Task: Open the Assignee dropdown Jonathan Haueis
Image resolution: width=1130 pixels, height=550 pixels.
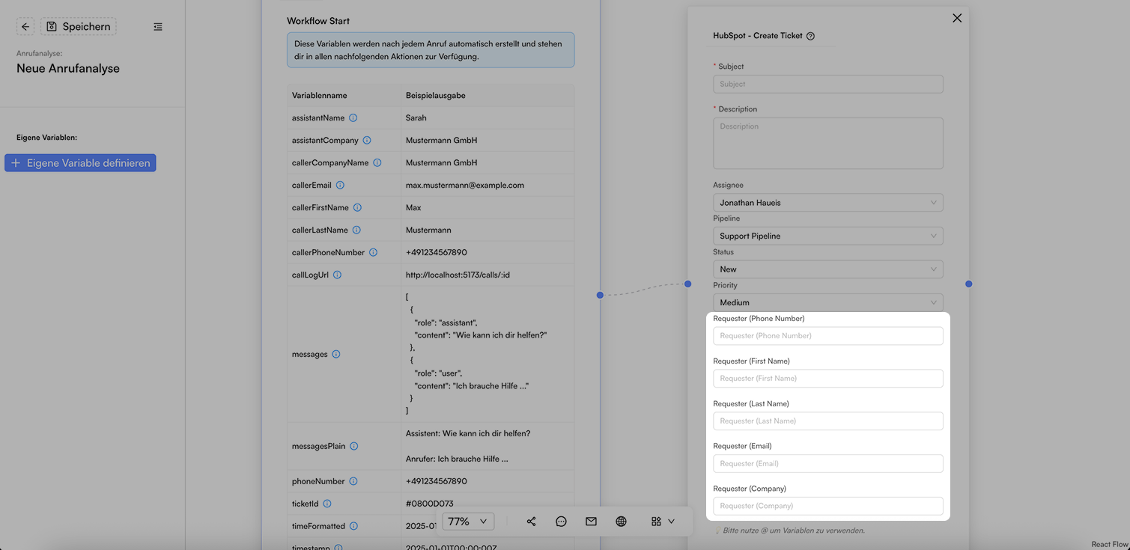Action: click(827, 203)
